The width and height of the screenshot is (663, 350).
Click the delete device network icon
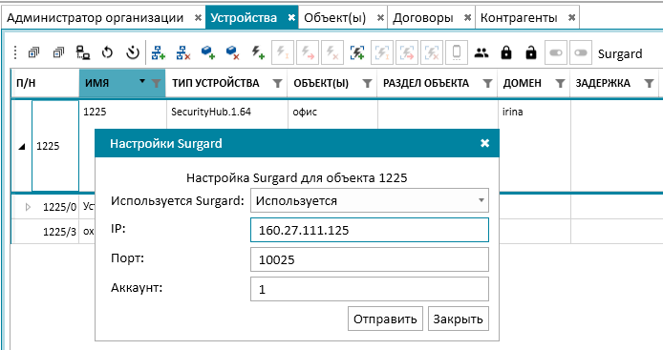(183, 52)
